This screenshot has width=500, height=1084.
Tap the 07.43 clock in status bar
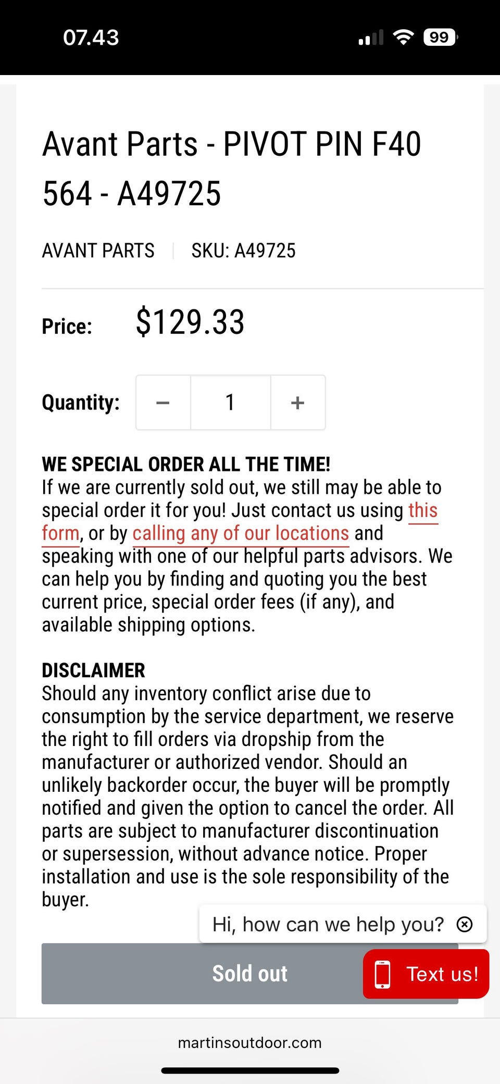[91, 38]
